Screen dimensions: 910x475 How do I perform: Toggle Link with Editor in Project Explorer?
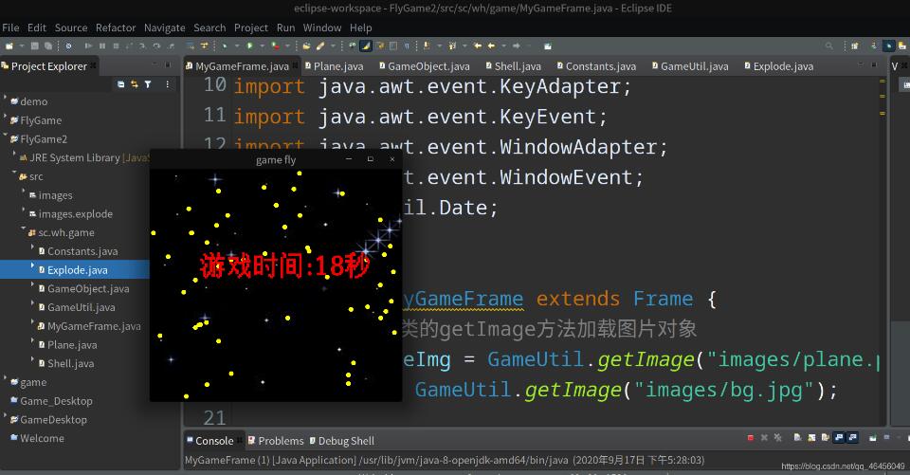pyautogui.click(x=135, y=84)
